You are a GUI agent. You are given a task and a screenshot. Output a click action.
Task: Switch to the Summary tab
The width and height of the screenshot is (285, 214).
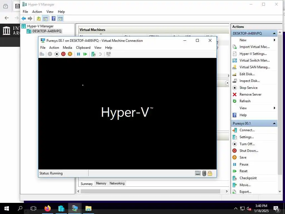[87, 184]
